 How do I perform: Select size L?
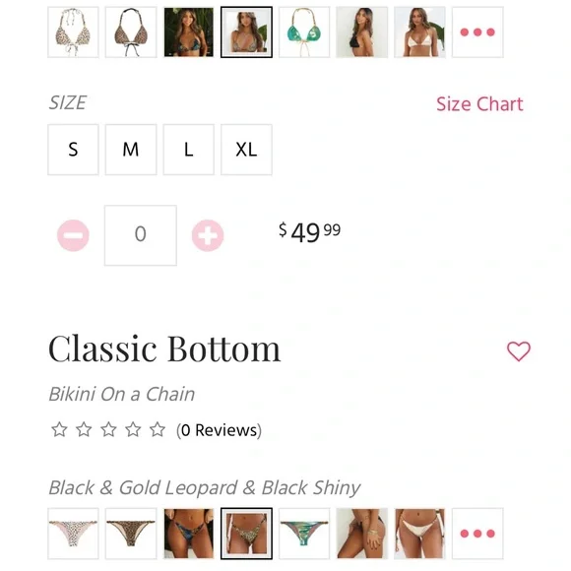[189, 150]
